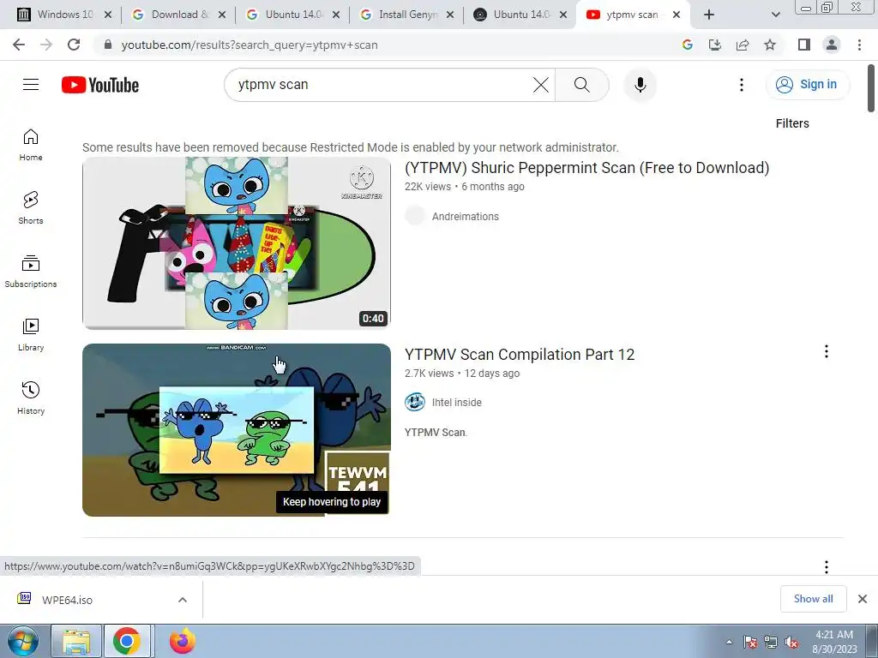This screenshot has width=878, height=658.
Task: Open Subscriptions in the sidebar
Action: [x=31, y=272]
